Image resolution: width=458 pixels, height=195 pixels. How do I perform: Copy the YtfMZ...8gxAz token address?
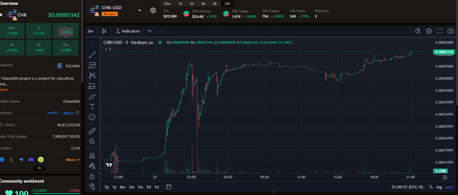tap(77, 113)
